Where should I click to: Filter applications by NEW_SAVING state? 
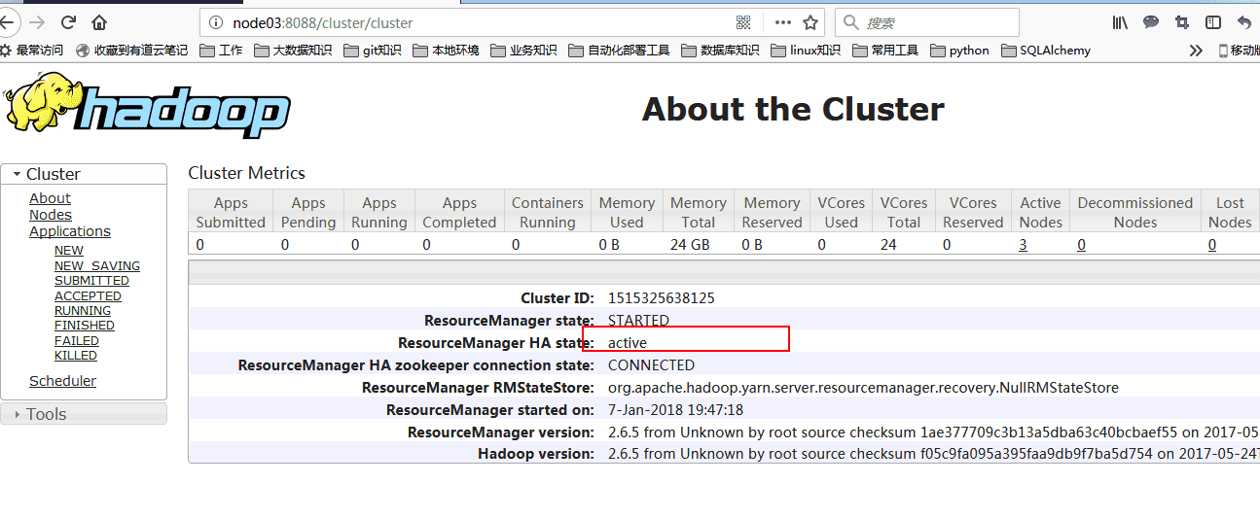[97, 265]
